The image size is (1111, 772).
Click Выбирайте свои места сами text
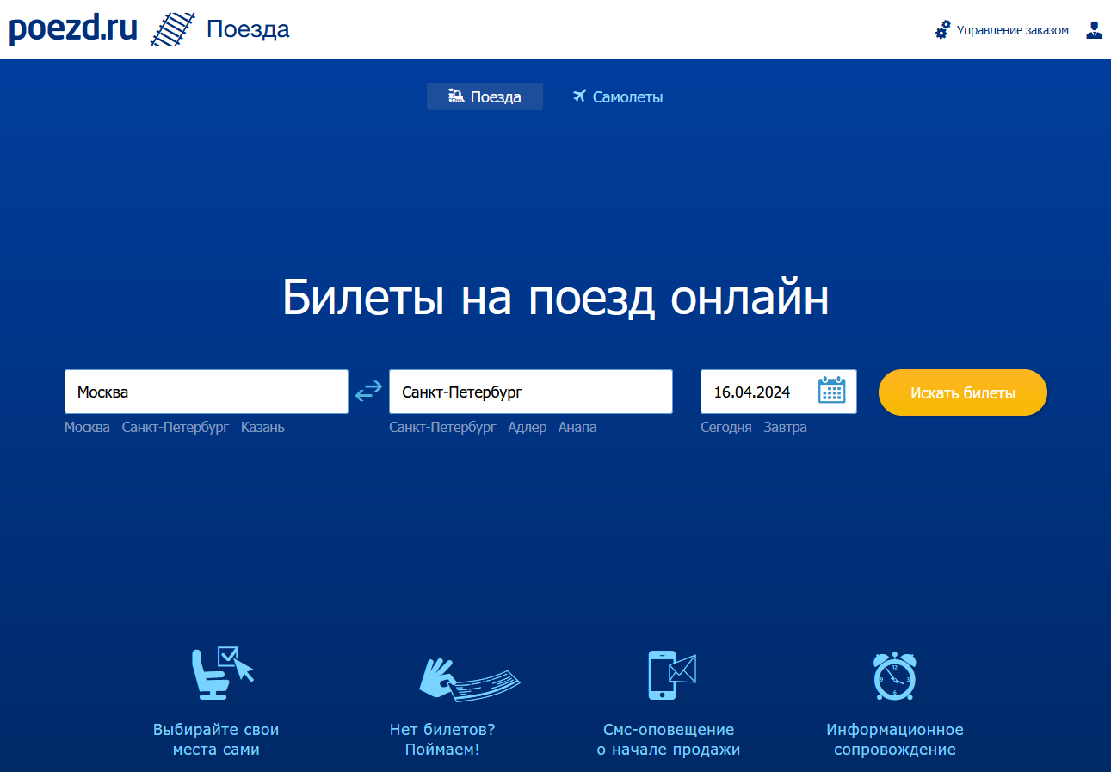(x=216, y=739)
